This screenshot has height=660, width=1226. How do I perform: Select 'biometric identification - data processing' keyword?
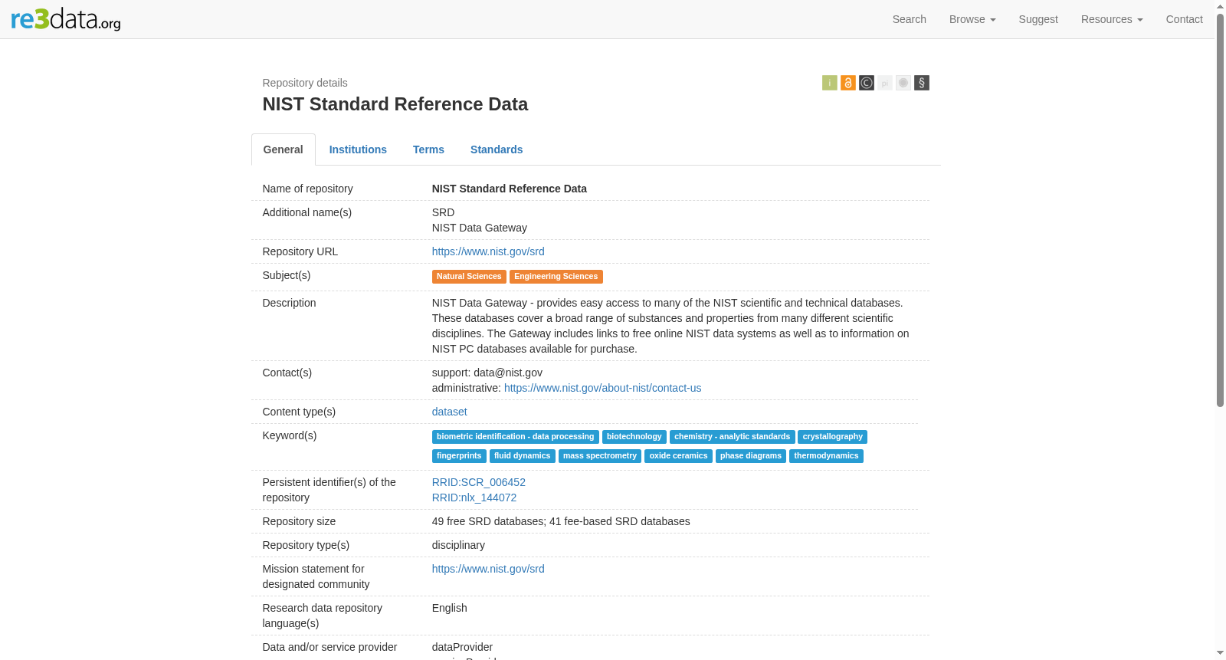click(x=516, y=437)
